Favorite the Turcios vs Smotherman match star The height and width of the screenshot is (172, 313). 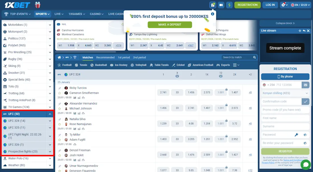click(60, 93)
